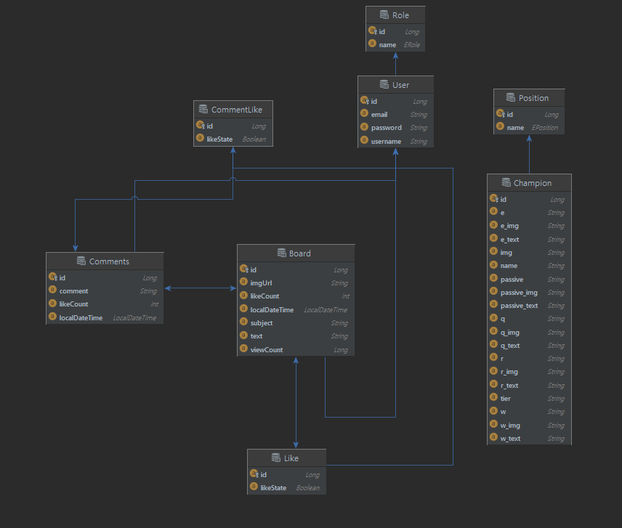The image size is (622, 528).
Task: Select the text field in Board
Action: pyautogui.click(x=296, y=336)
